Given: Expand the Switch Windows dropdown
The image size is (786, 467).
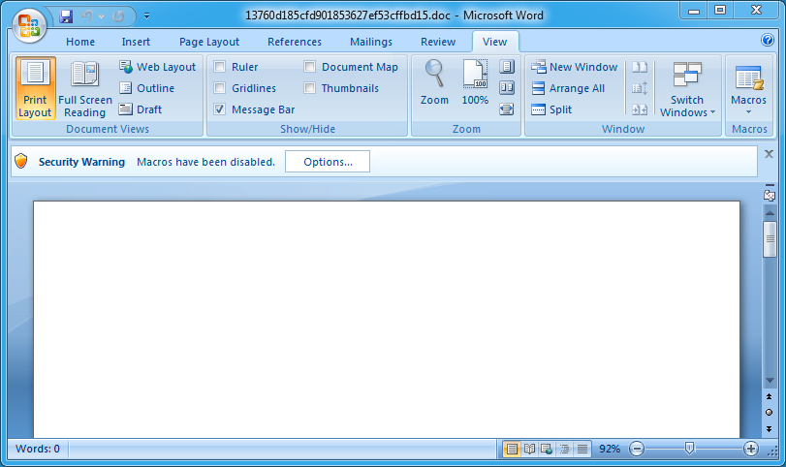Looking at the screenshot, I should [687, 89].
